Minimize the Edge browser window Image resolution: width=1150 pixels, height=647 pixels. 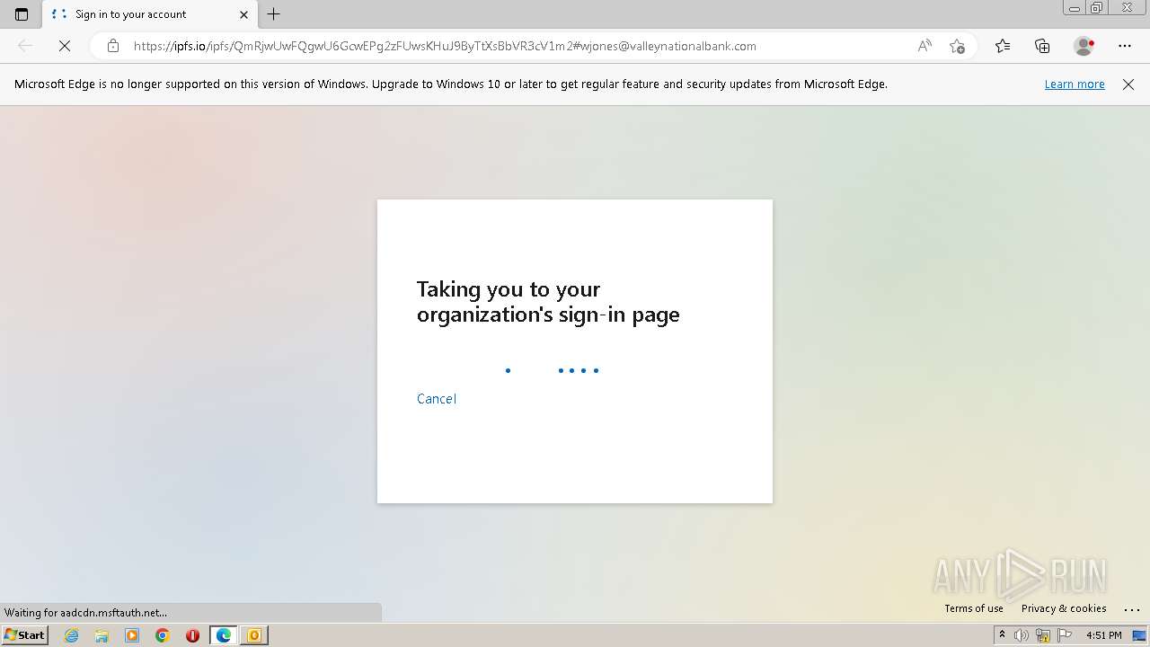coord(1075,8)
